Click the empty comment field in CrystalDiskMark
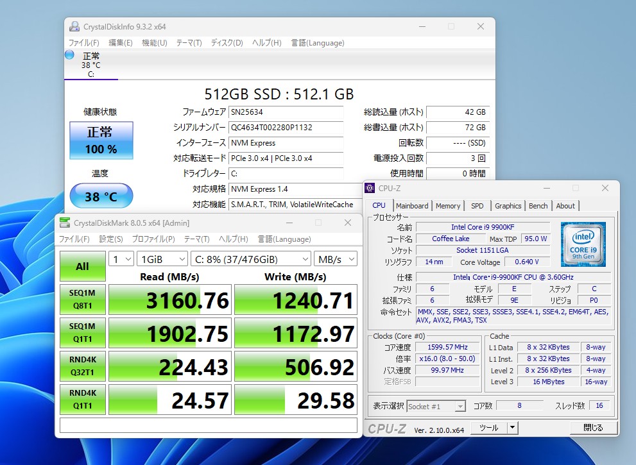Viewport: 636px width, 465px height. [x=209, y=425]
